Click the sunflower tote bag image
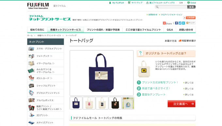 [x=144, y=69]
